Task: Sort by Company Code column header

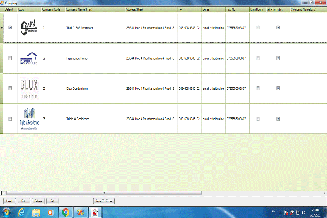Action: tap(53, 9)
